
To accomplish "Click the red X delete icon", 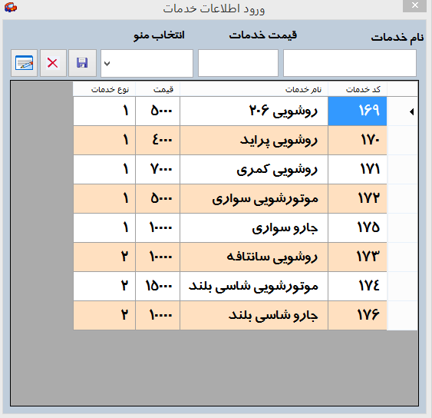I will (53, 63).
